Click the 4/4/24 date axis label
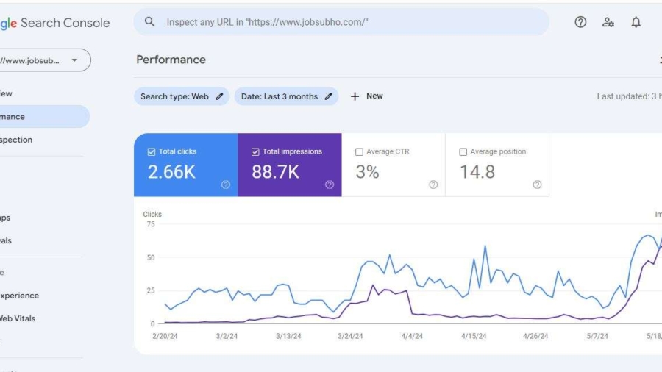Viewport: 662px width, 372px height. [x=412, y=336]
